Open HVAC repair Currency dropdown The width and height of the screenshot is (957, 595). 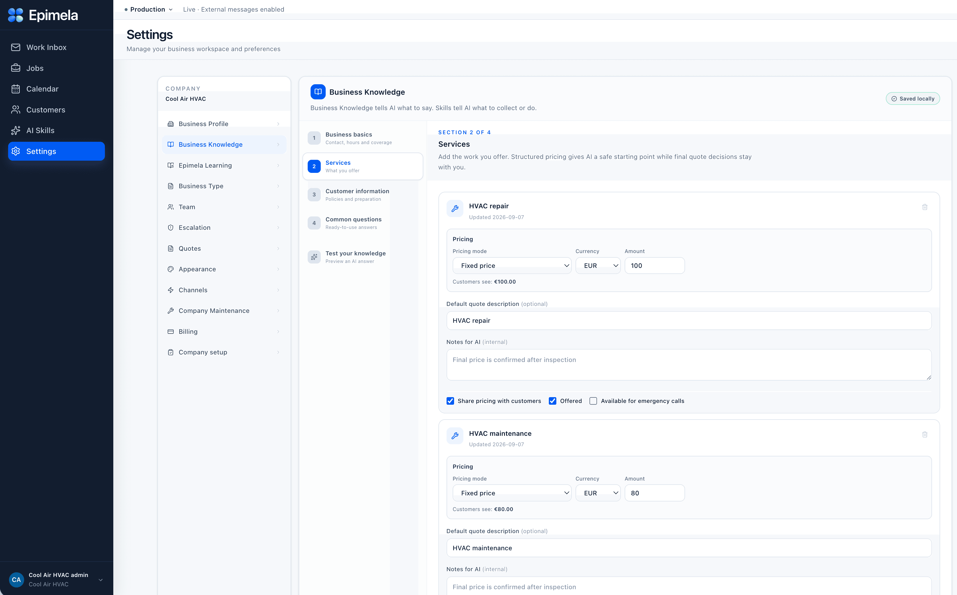[x=598, y=266]
